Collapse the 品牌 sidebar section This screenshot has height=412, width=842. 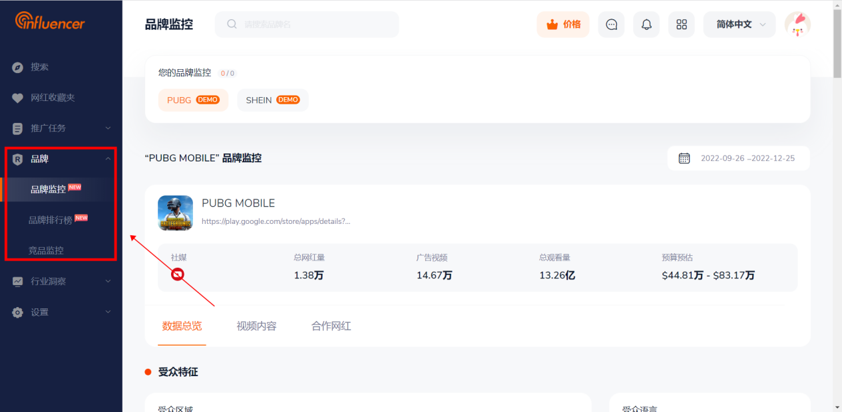pos(61,159)
